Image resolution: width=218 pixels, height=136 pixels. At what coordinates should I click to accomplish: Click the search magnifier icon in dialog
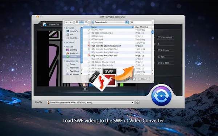pos(132,22)
